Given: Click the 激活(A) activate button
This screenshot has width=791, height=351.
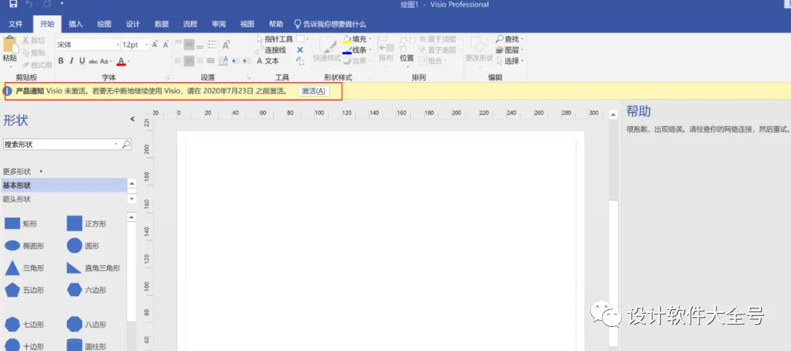Looking at the screenshot, I should click(313, 91).
